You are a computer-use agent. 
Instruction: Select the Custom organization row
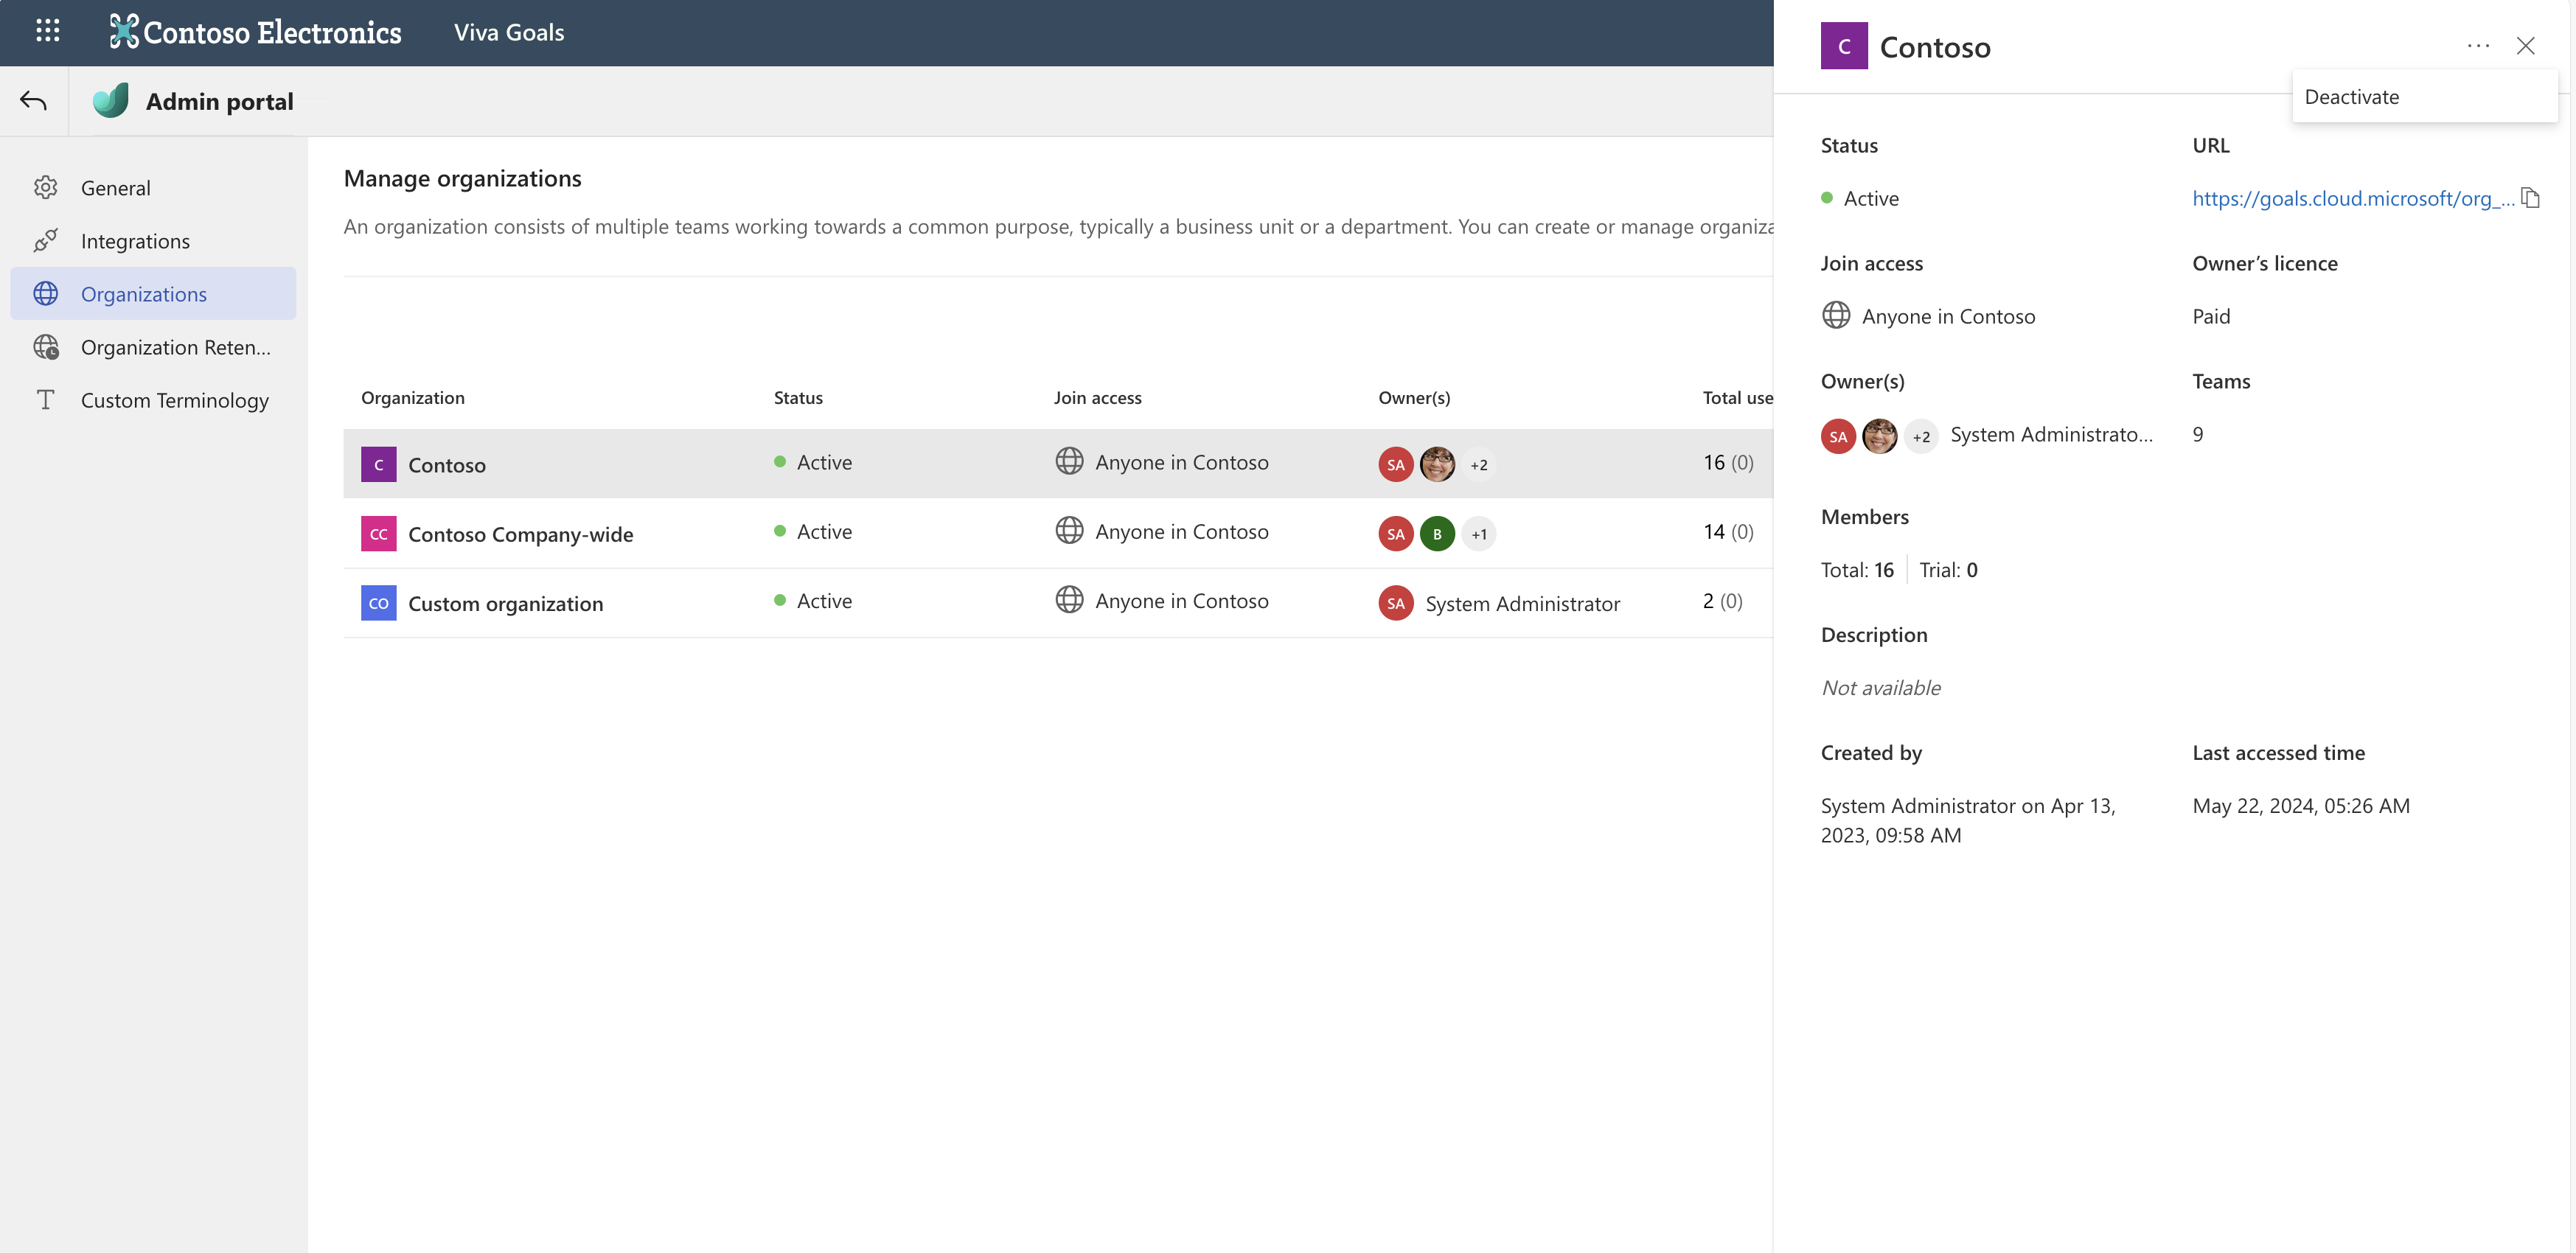pos(505,604)
